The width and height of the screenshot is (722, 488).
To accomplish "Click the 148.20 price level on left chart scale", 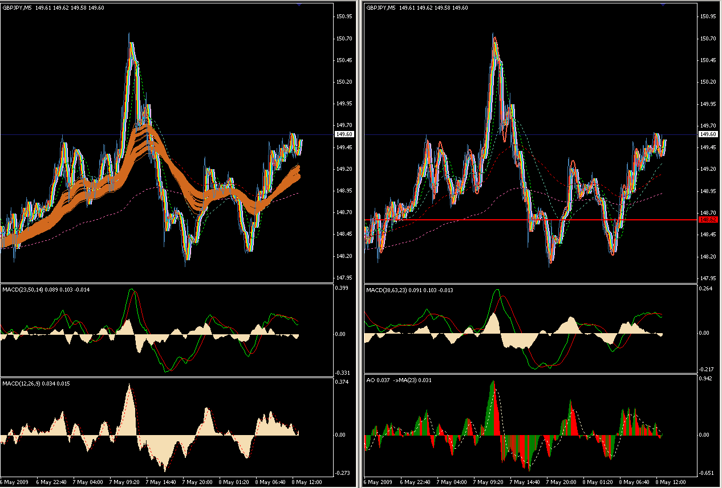I will click(344, 256).
